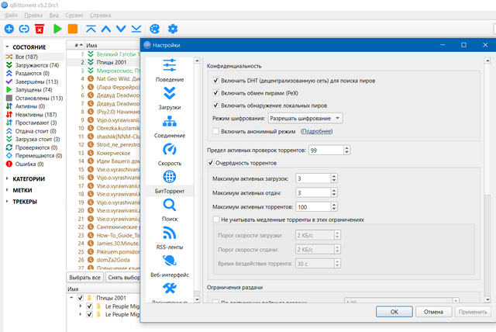
Task: Open the advanced wrench-tools settings section
Action: point(170,292)
